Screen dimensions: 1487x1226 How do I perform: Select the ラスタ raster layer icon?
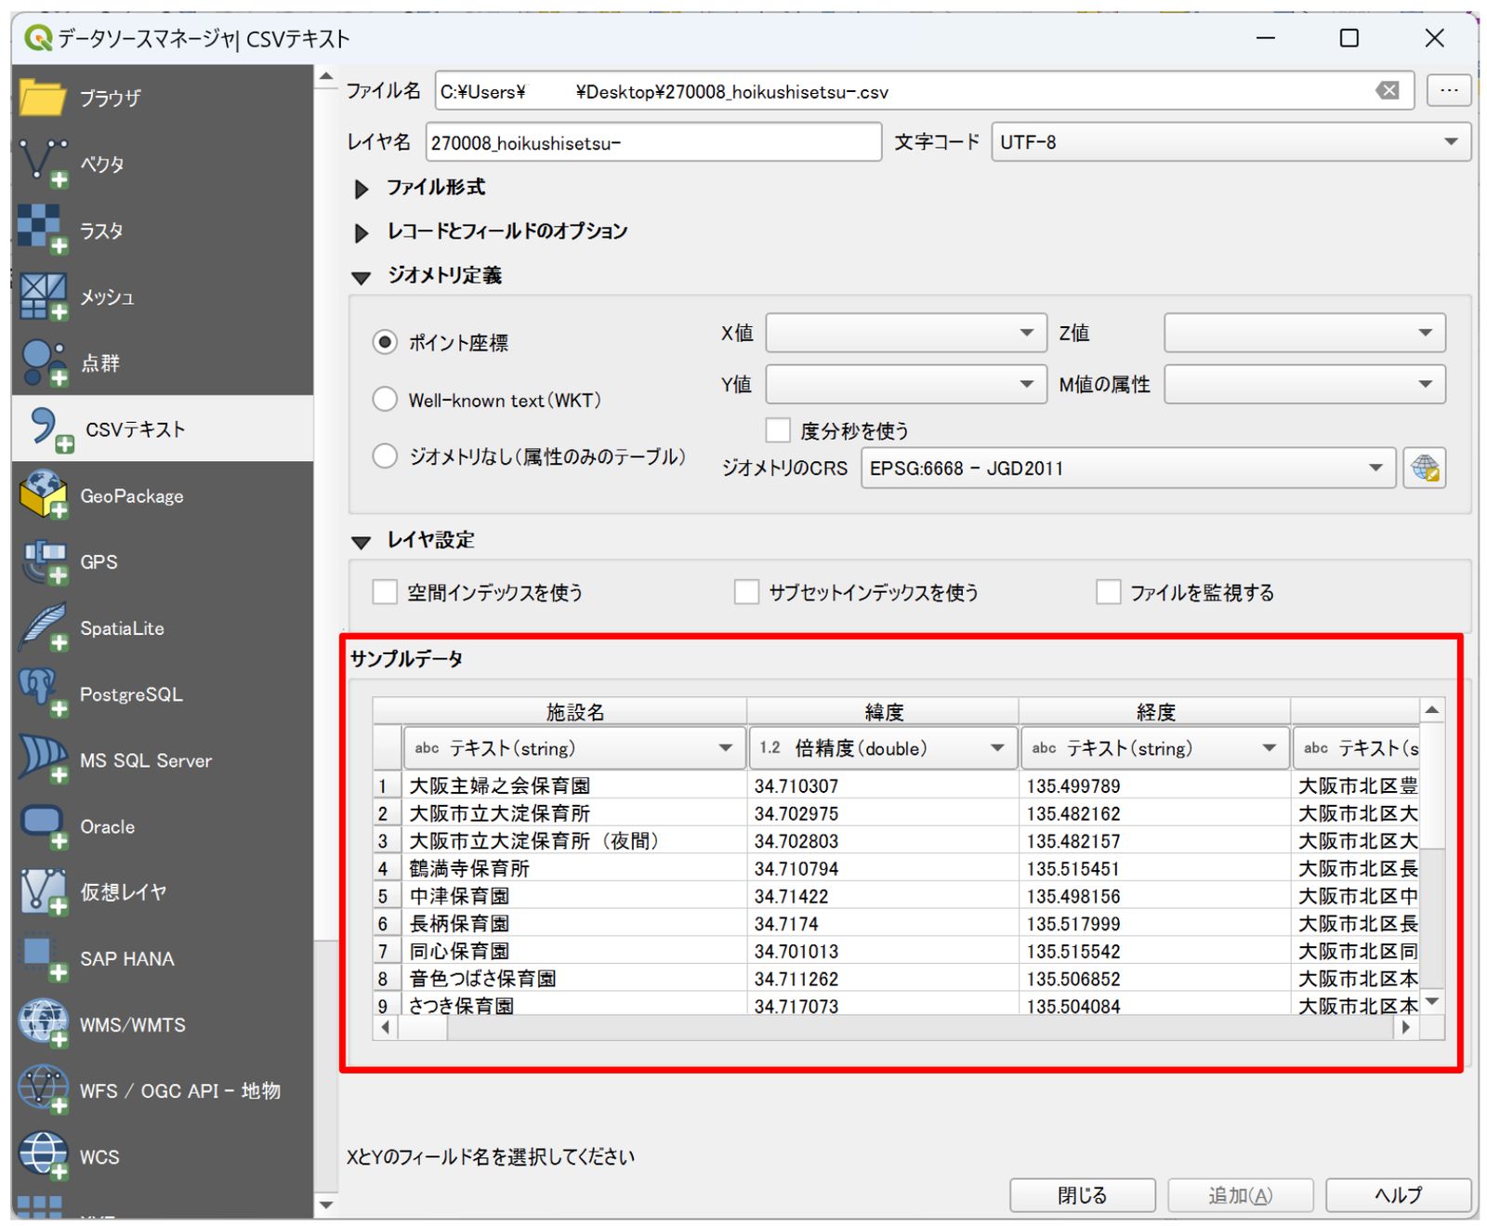point(43,230)
